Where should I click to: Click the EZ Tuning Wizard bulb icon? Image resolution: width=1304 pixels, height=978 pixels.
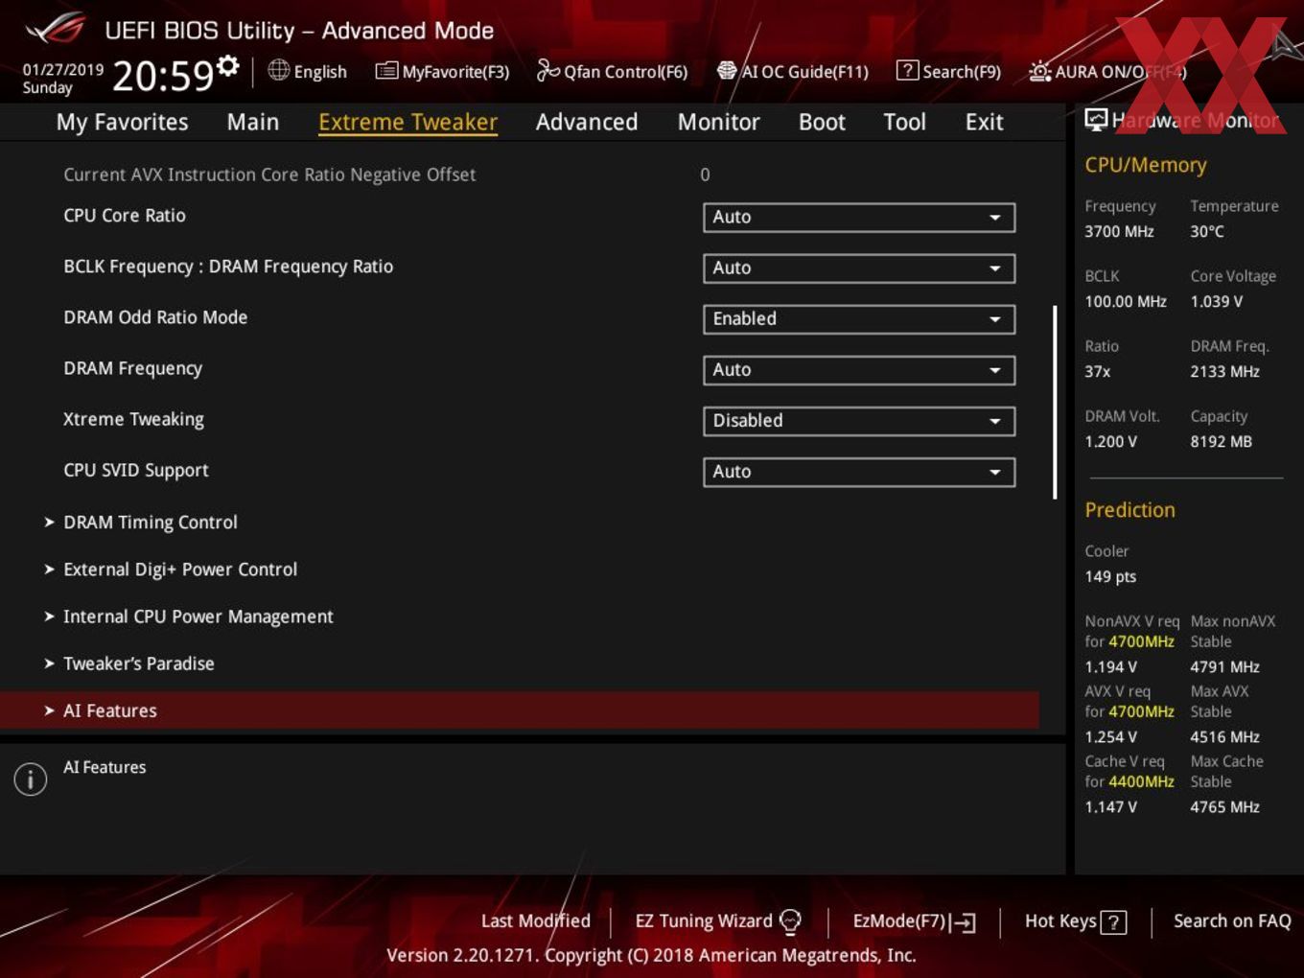pyautogui.click(x=790, y=921)
